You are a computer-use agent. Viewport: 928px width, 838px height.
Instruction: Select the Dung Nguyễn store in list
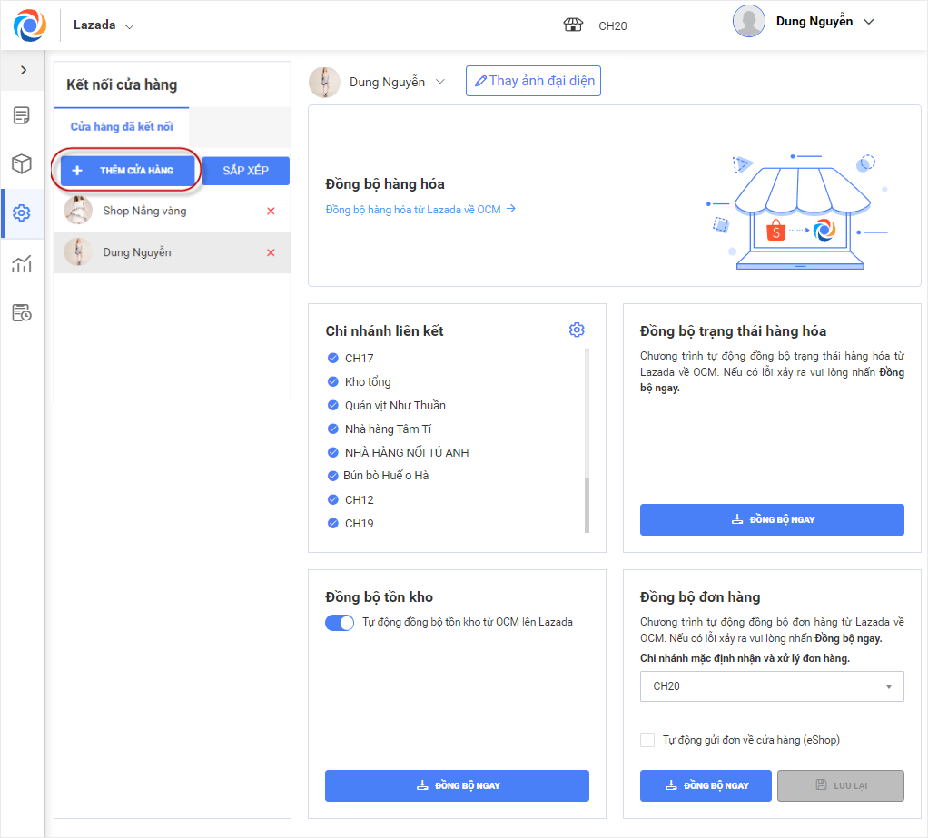pos(137,252)
